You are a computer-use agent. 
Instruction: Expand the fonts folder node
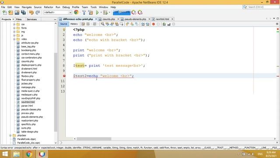tap(14, 28)
